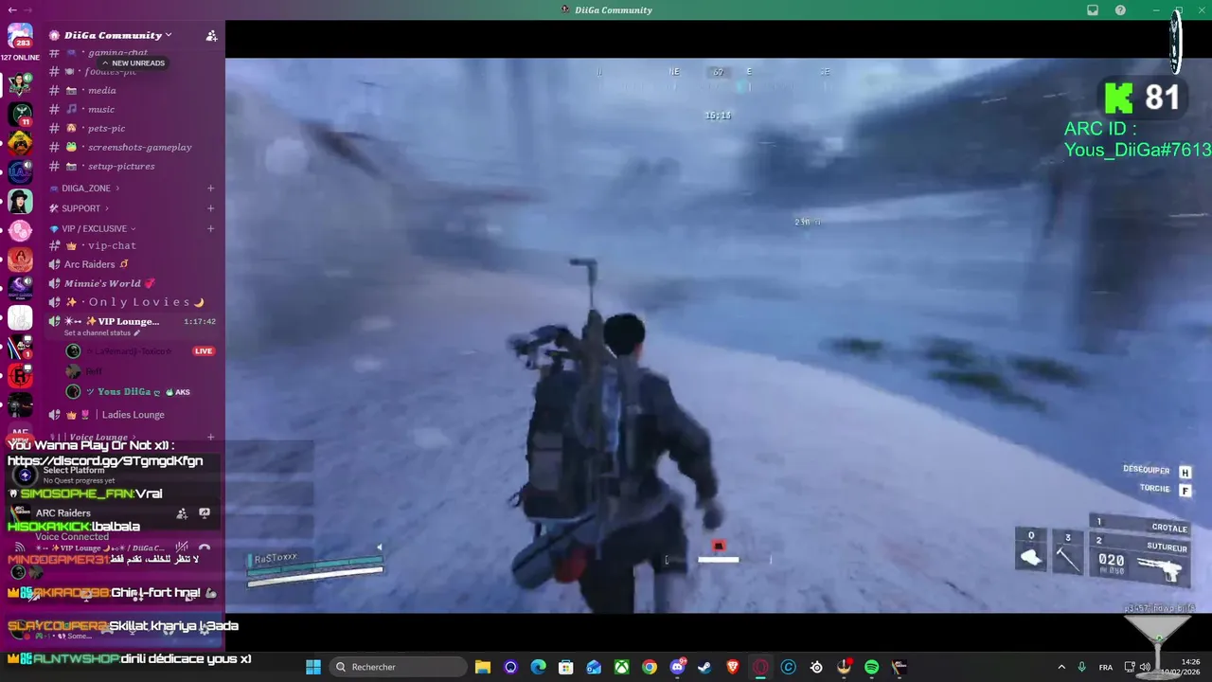Open the server icon with 11 badge
The height and width of the screenshot is (682, 1212).
[20, 114]
